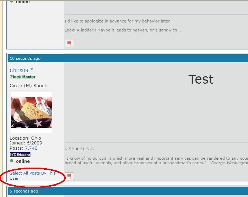This screenshot has height=197, width=248.
Task: Open the 7,740 post count link
Action: pos(31,148)
